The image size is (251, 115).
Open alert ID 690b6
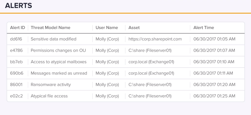[x=17, y=73]
